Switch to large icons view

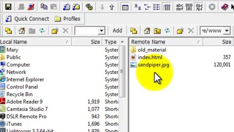[x=138, y=7]
